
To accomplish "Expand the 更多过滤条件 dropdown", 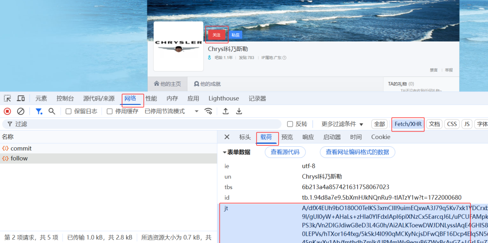I will [x=342, y=124].
